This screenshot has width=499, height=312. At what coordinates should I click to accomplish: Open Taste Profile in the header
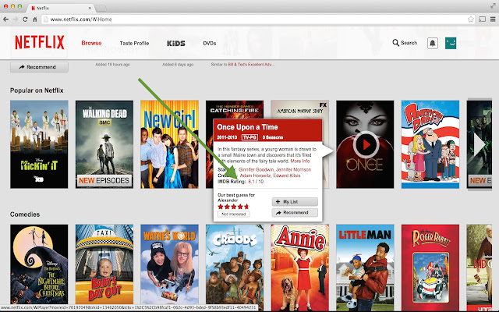(134, 43)
